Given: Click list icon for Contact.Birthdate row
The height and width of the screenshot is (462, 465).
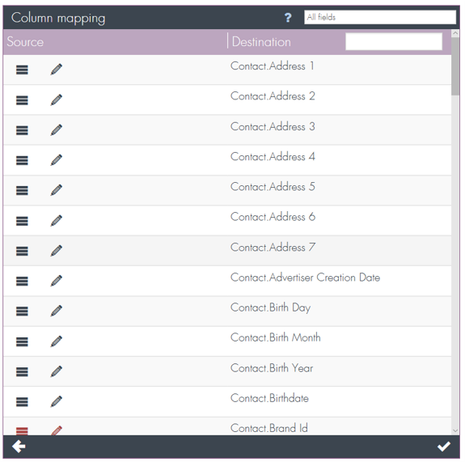Looking at the screenshot, I should [22, 402].
